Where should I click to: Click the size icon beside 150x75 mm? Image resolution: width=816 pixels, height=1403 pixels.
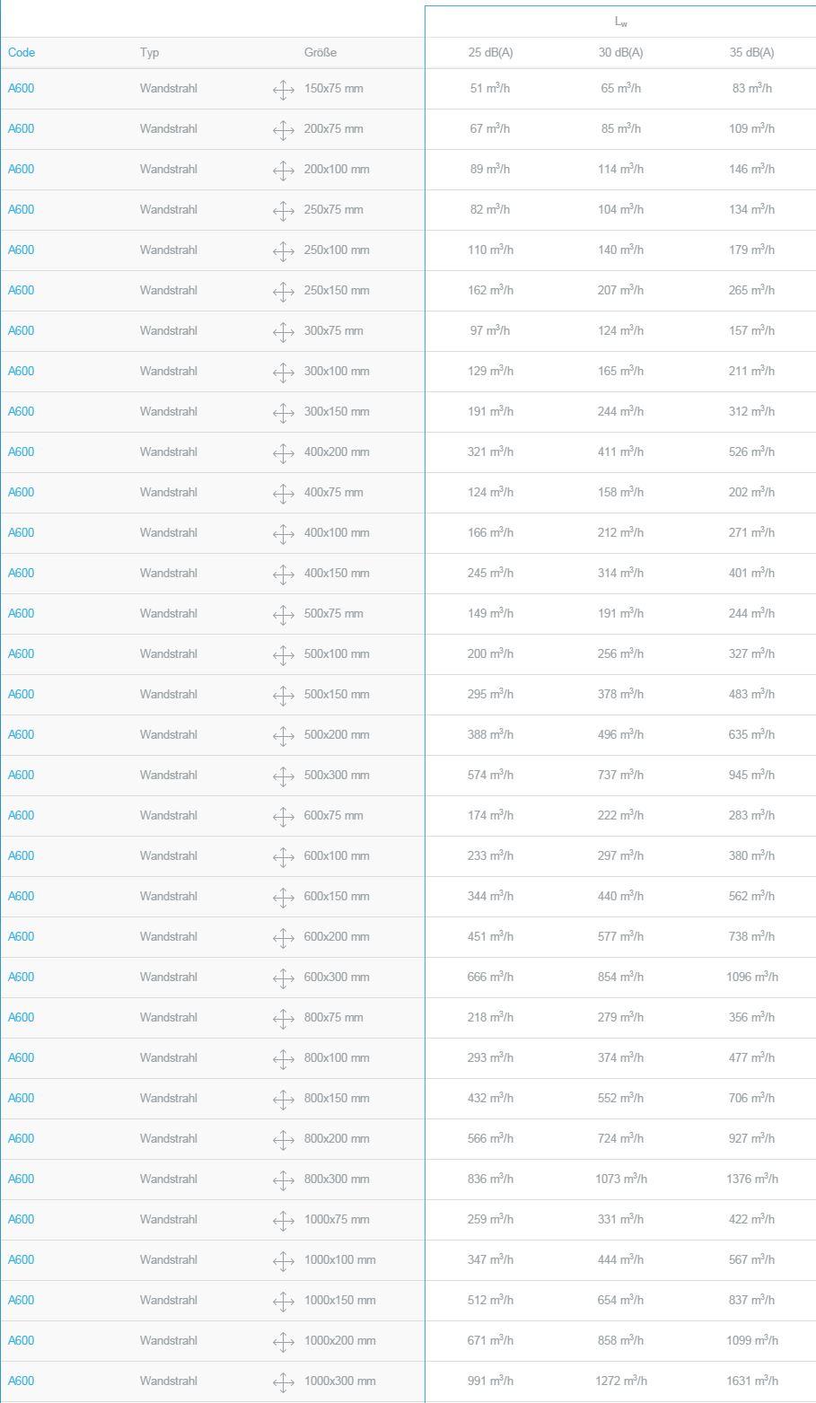click(284, 90)
